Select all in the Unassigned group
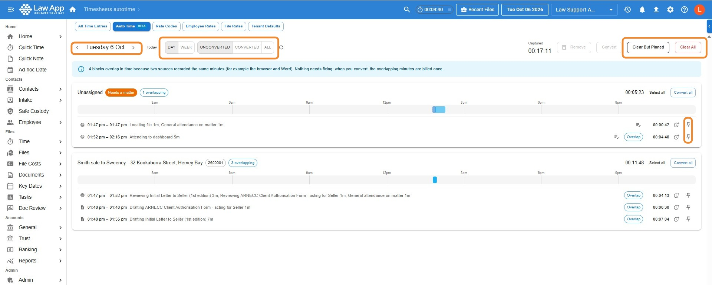Screen dimensions: 712x285 click(657, 93)
